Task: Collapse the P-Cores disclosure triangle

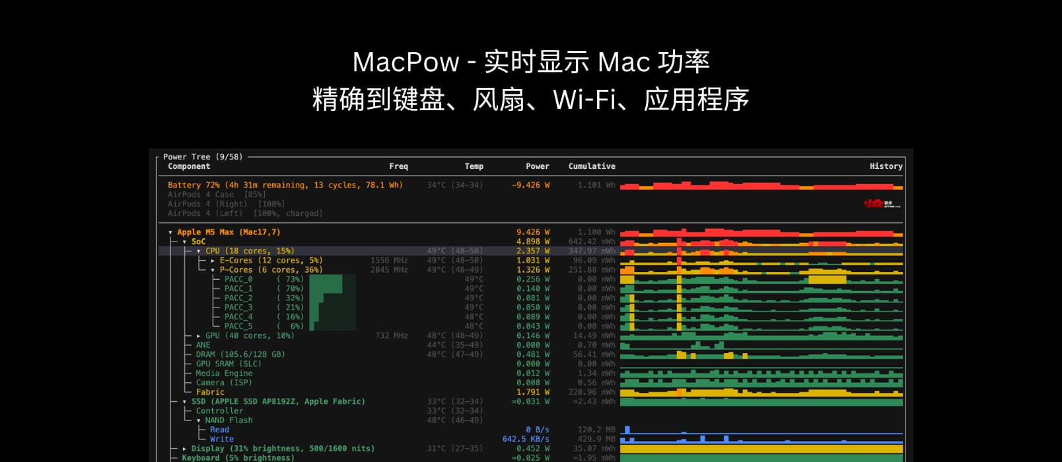Action: click(213, 270)
